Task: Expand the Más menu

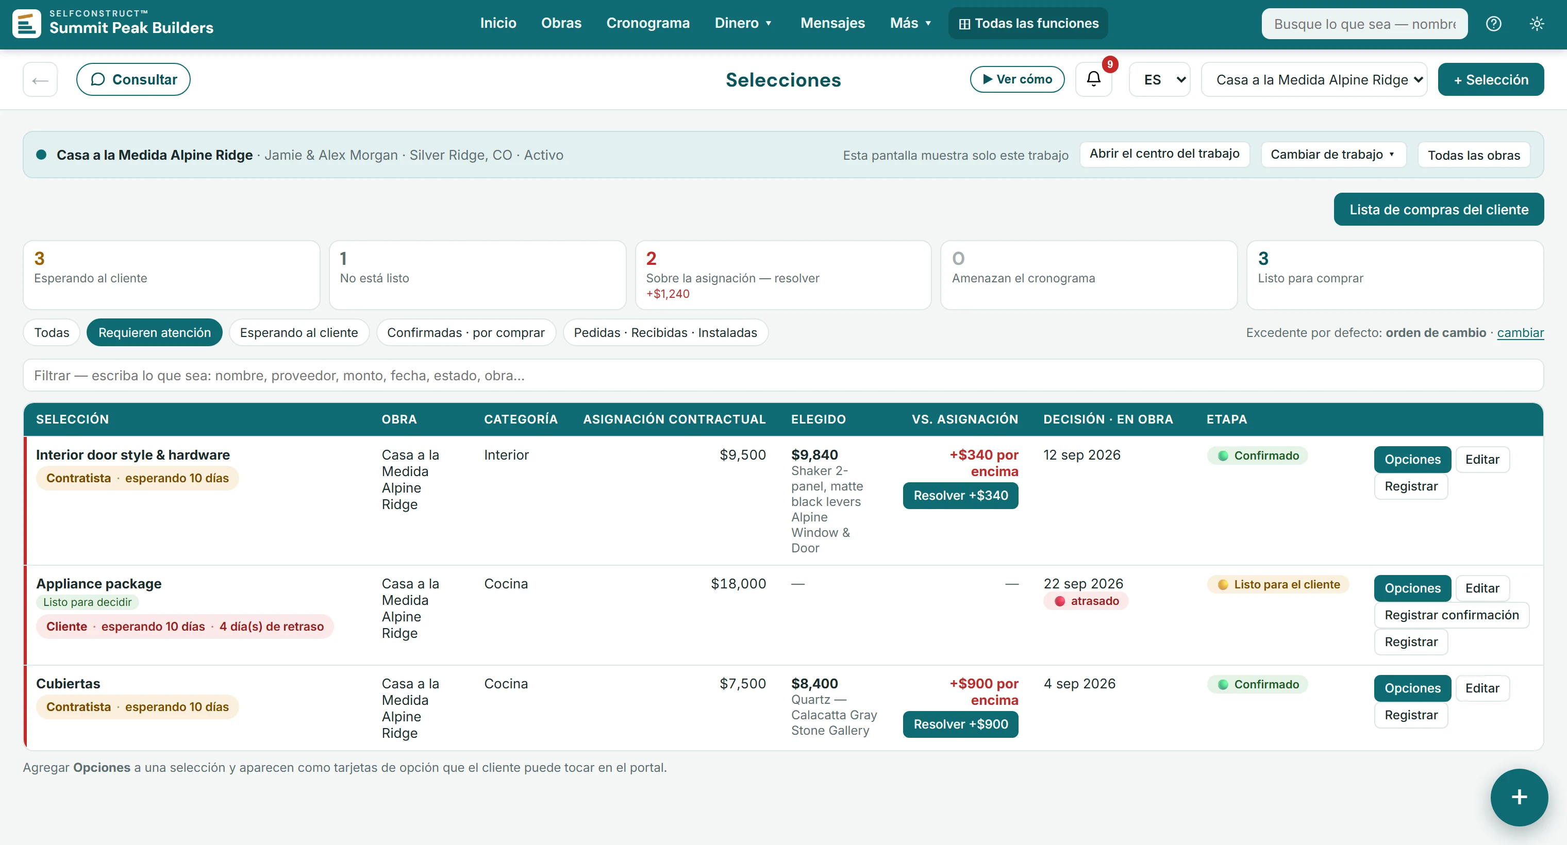Action: point(911,23)
